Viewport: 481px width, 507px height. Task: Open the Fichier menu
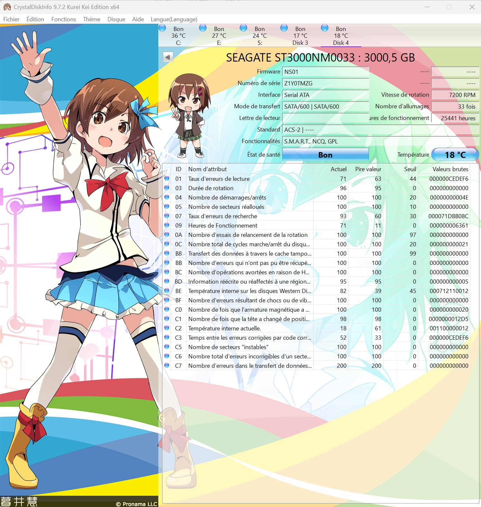11,19
